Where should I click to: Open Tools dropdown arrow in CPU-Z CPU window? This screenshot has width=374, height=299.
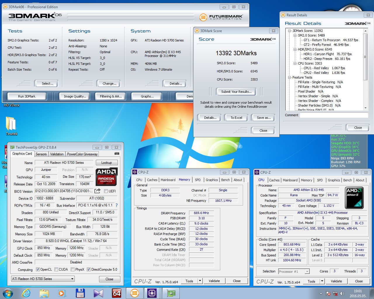coord(322,281)
